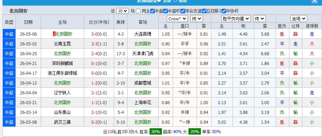Click the 角球 column header
The width and height of the screenshot is (322, 137).
pyautogui.click(x=121, y=22)
